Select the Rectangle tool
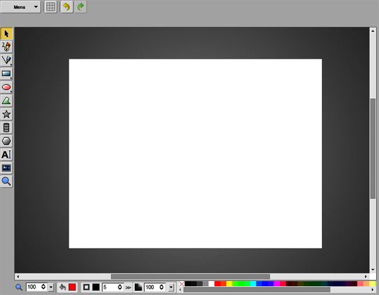Image resolution: width=379 pixels, height=295 pixels. click(x=6, y=74)
